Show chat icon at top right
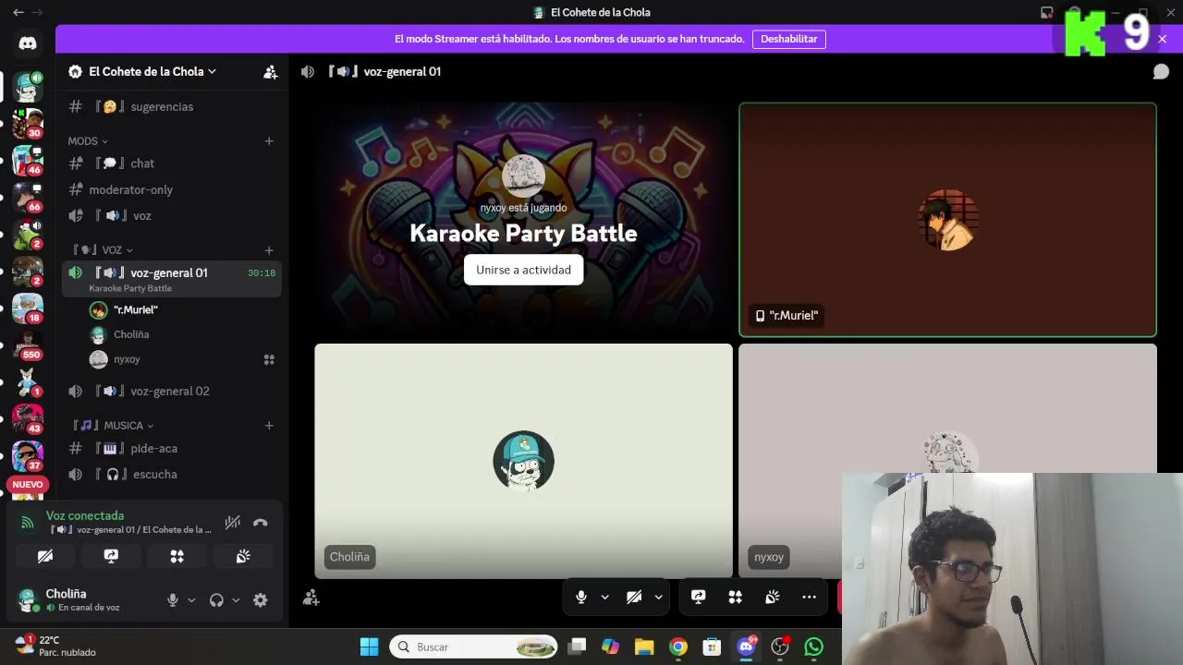Screen dimensions: 1183x665 [1161, 72]
